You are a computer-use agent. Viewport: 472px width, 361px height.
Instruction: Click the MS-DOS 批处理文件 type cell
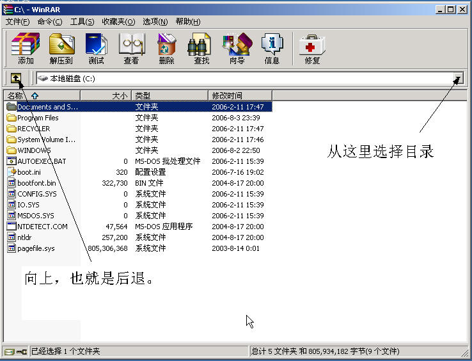(168, 161)
